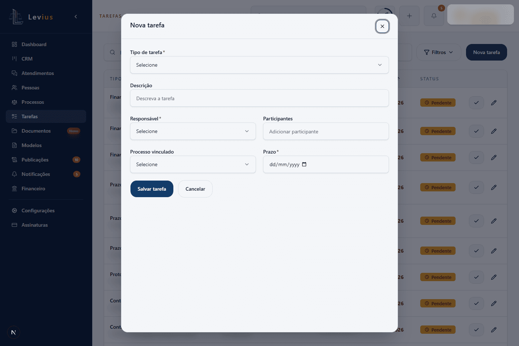The height and width of the screenshot is (346, 519).
Task: Open the user profile area in the top bar
Action: 480,15
